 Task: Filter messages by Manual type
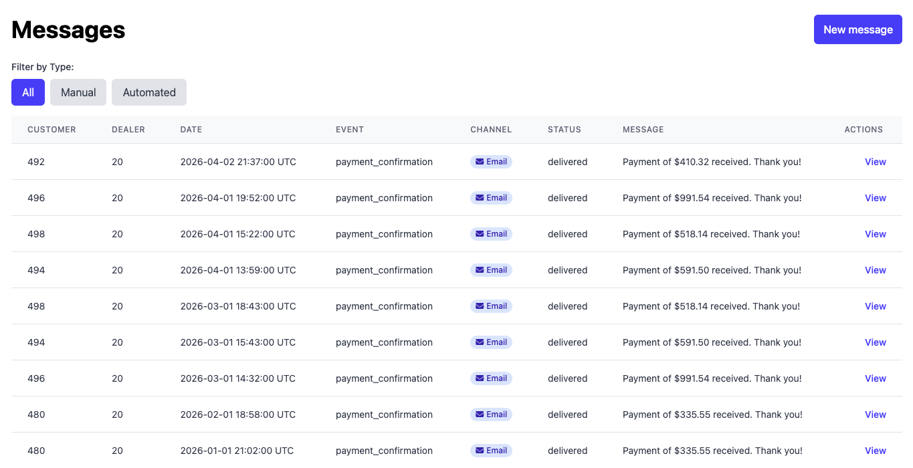[x=78, y=92]
